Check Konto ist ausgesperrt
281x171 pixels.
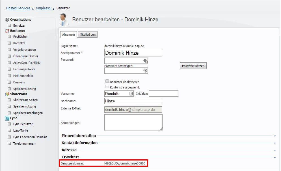(x=107, y=87)
